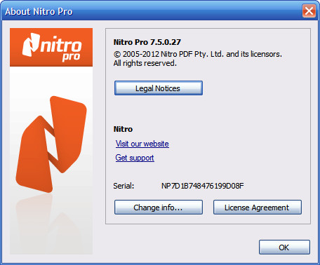The image size is (320, 265).
Task: Confirm the dialog with OK
Action: pyautogui.click(x=284, y=247)
